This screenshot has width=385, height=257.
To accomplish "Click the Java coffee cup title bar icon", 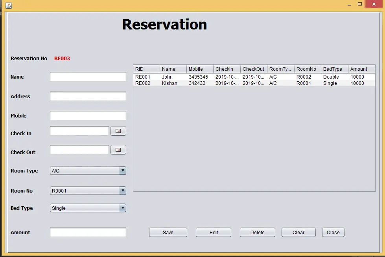I will [9, 6].
